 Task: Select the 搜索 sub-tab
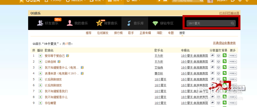[x=182, y=33]
